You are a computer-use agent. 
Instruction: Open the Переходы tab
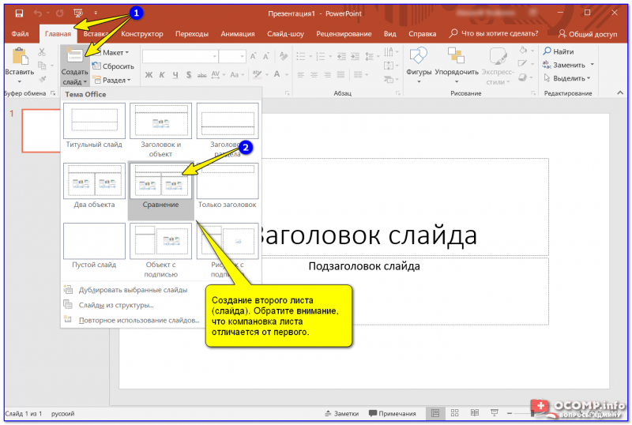(191, 34)
